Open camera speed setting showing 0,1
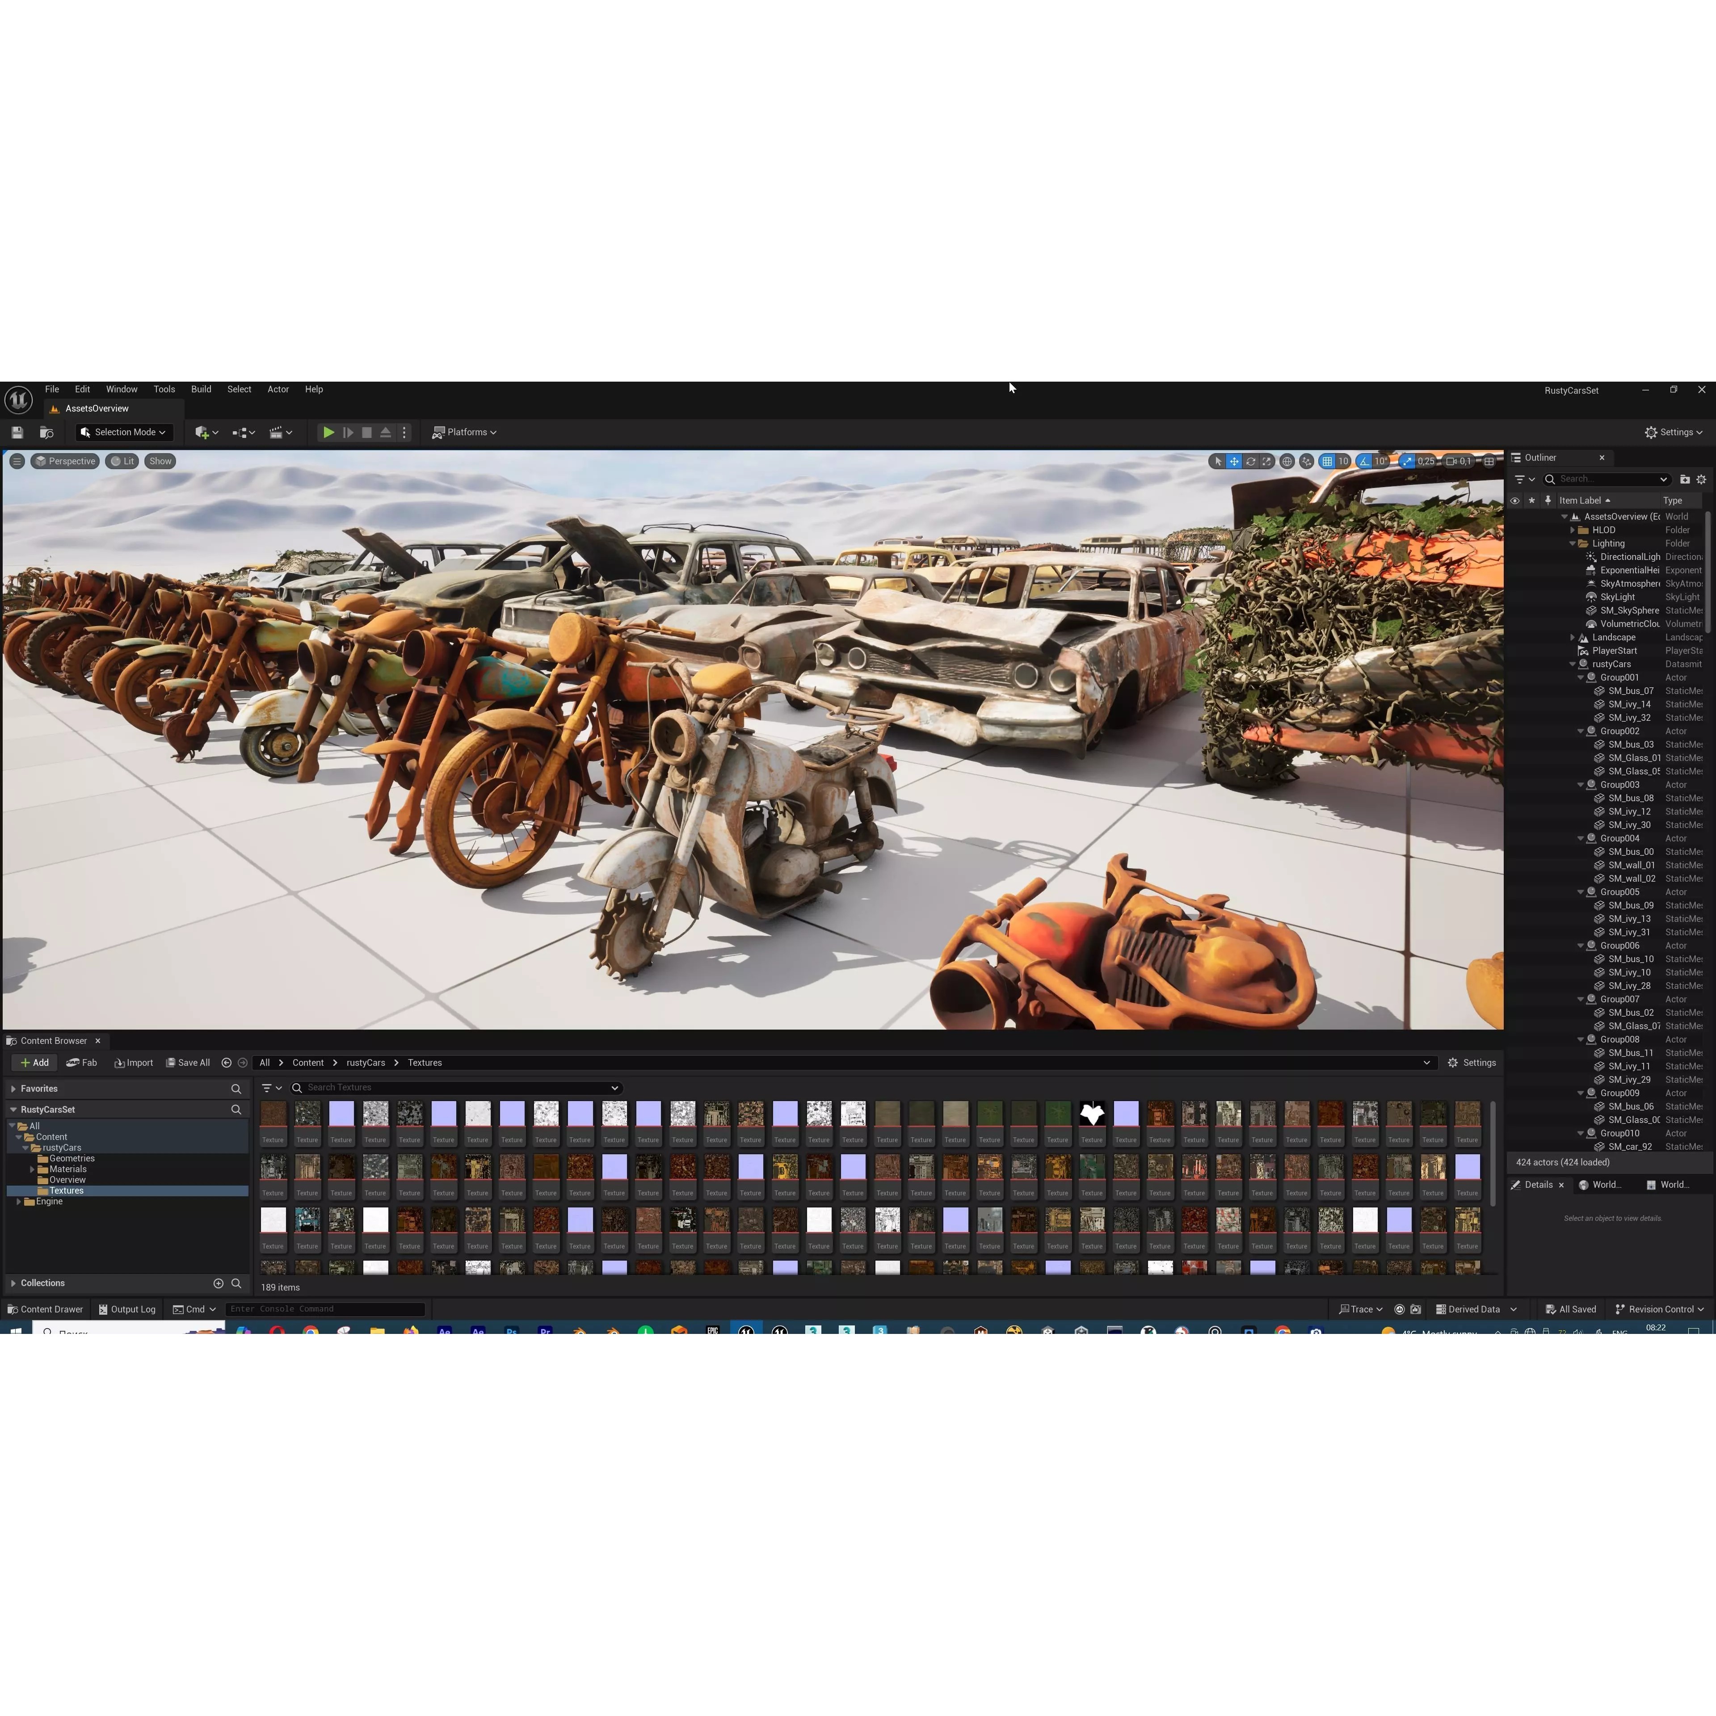Screen dimensions: 1716x1716 tap(1459, 461)
